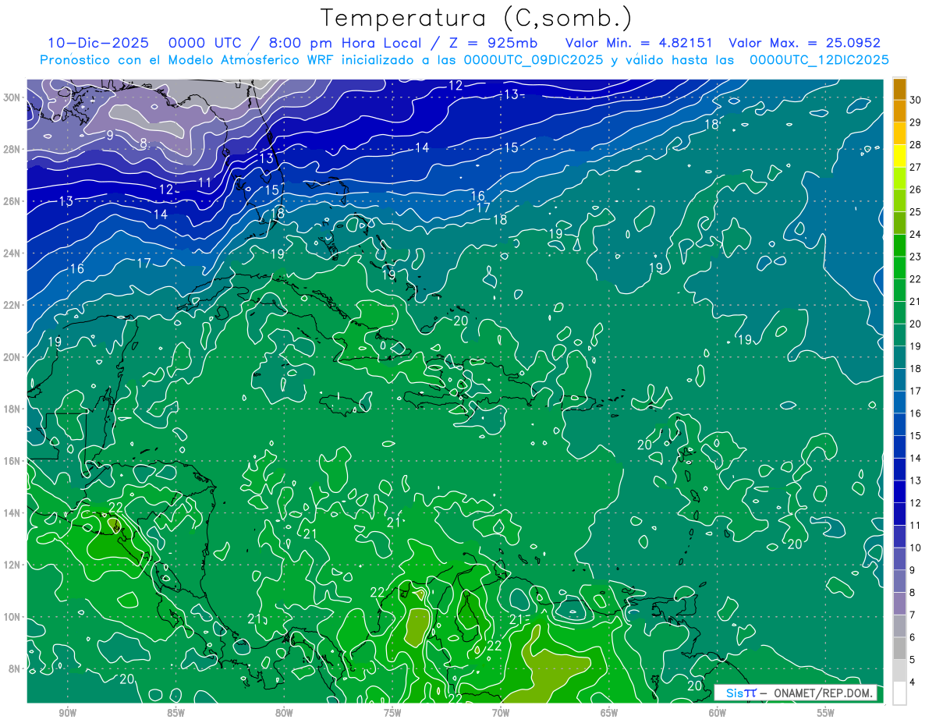936x723 pixels.
Task: Click the 12N latitude axis label
Action: [13, 565]
